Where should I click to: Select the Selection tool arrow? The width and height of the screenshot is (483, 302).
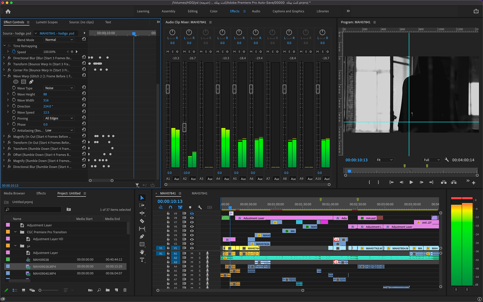tap(142, 198)
